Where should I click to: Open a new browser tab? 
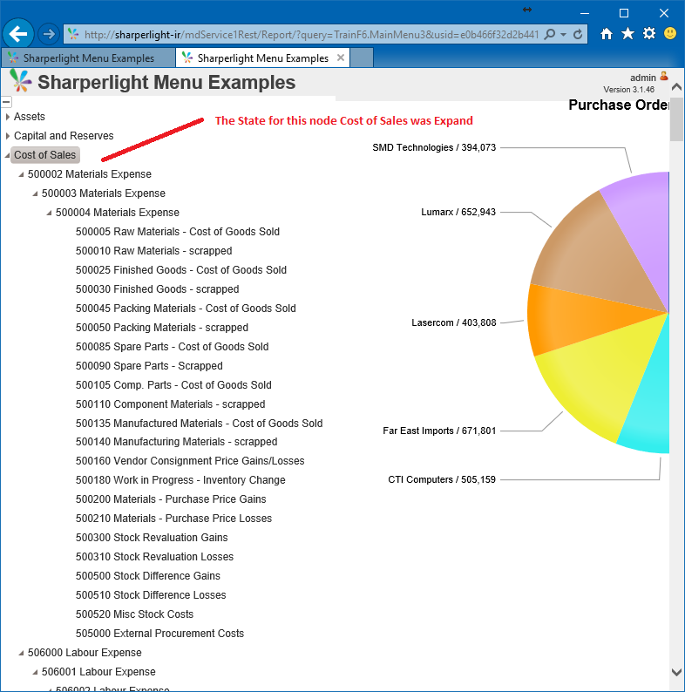(362, 58)
